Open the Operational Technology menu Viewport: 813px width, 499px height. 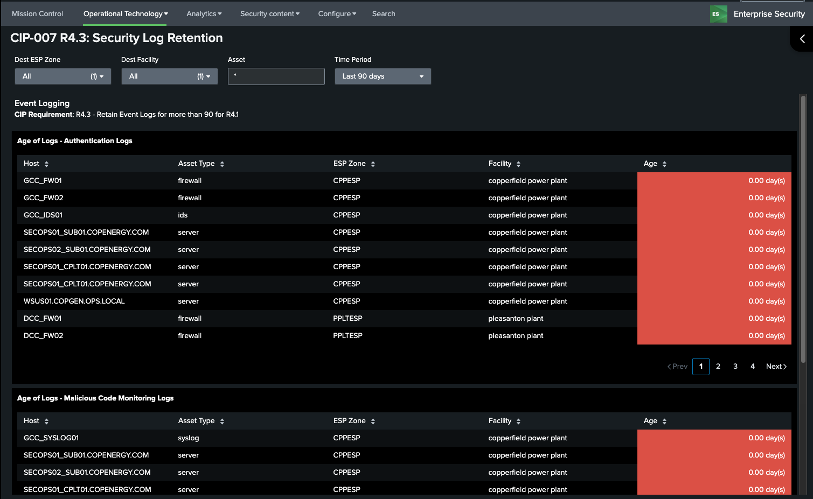coord(126,14)
